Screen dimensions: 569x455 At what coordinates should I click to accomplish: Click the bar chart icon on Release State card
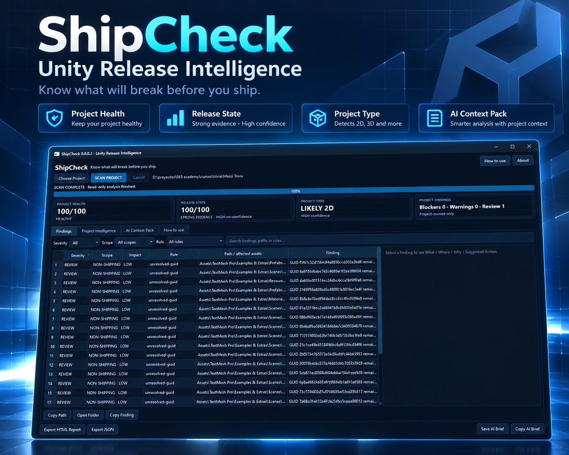pos(175,118)
